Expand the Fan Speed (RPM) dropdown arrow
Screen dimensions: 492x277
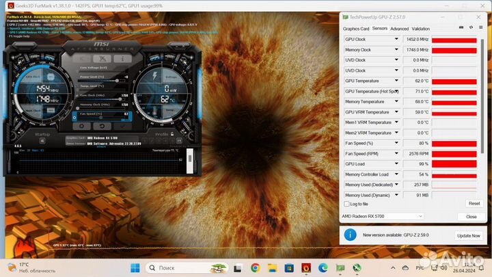coord(396,153)
